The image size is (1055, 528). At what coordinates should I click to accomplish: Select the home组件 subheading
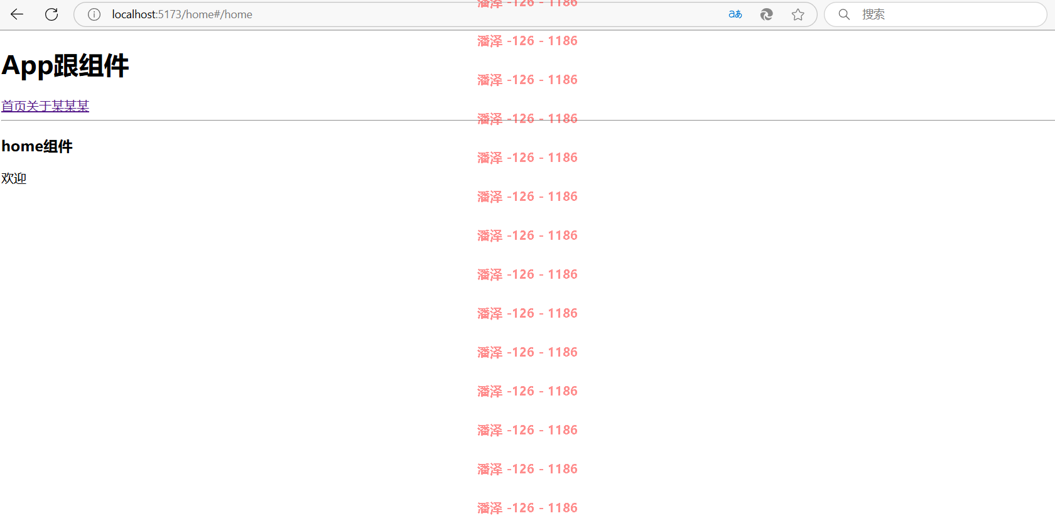pos(37,146)
